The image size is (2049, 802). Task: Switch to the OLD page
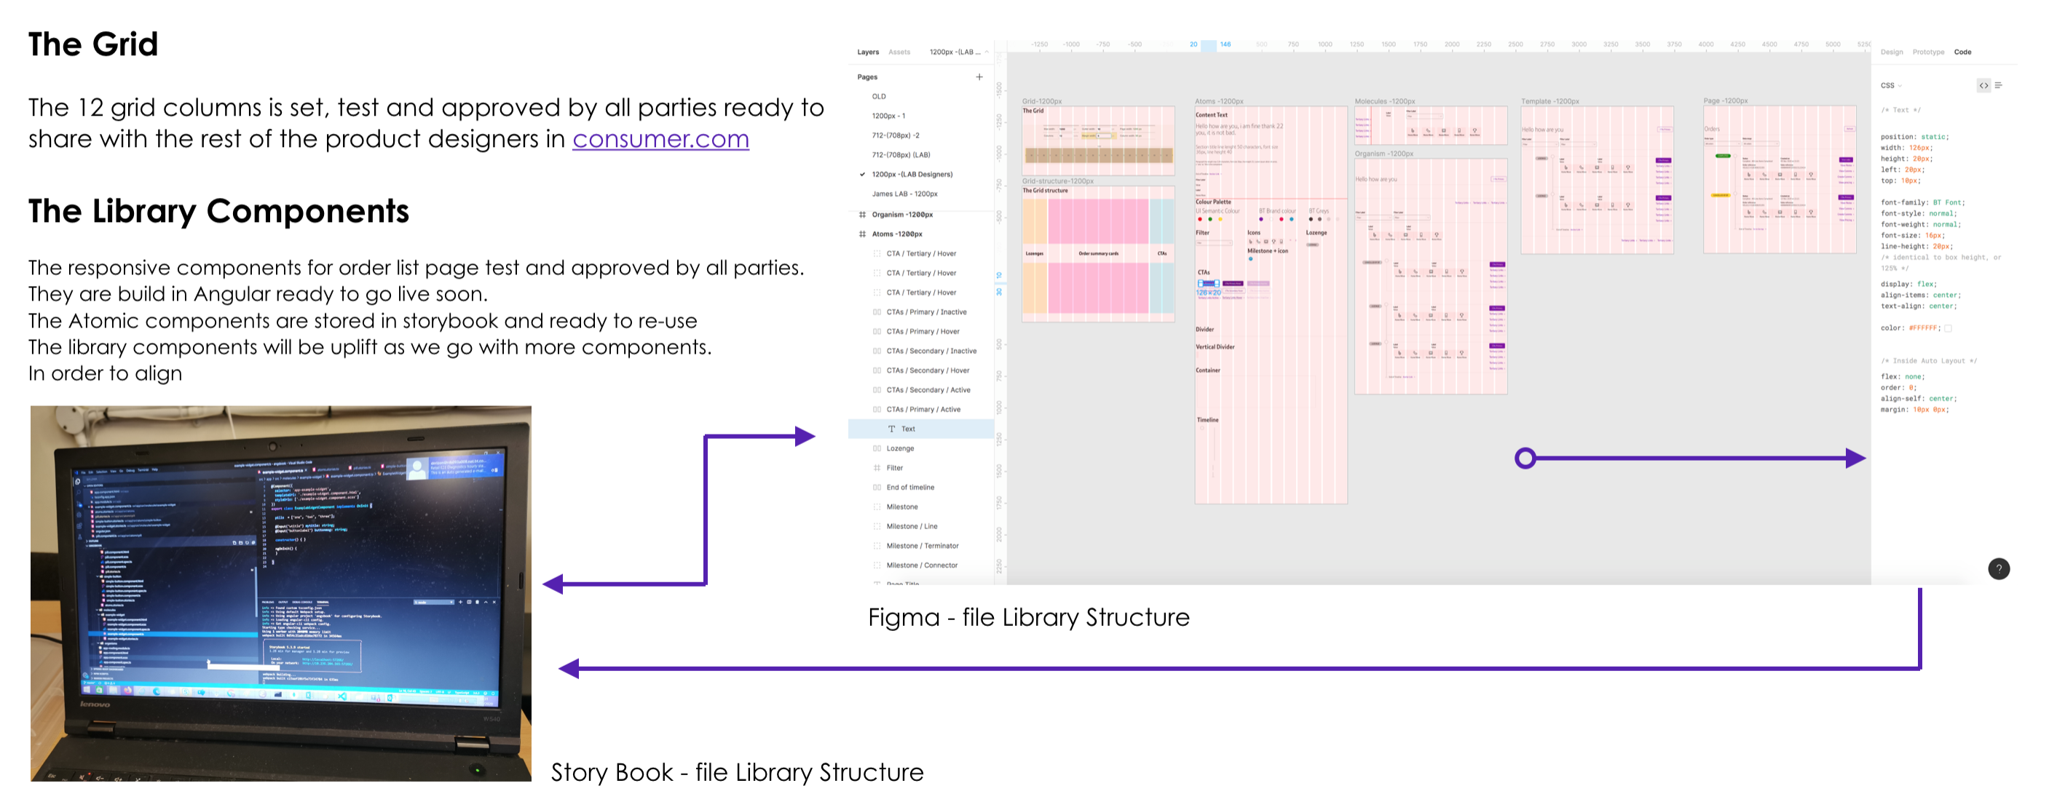click(878, 96)
